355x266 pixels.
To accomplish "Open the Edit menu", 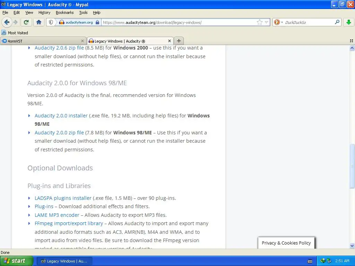I will 17,12.
